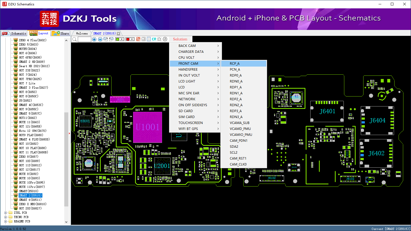Viewport: 411px width, 231px height.
Task: Click the board icon beside ZERO 5(X603)
Action: coord(16,44)
